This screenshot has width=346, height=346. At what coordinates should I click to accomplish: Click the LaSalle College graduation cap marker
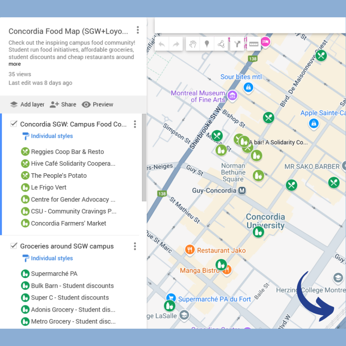click(x=184, y=315)
